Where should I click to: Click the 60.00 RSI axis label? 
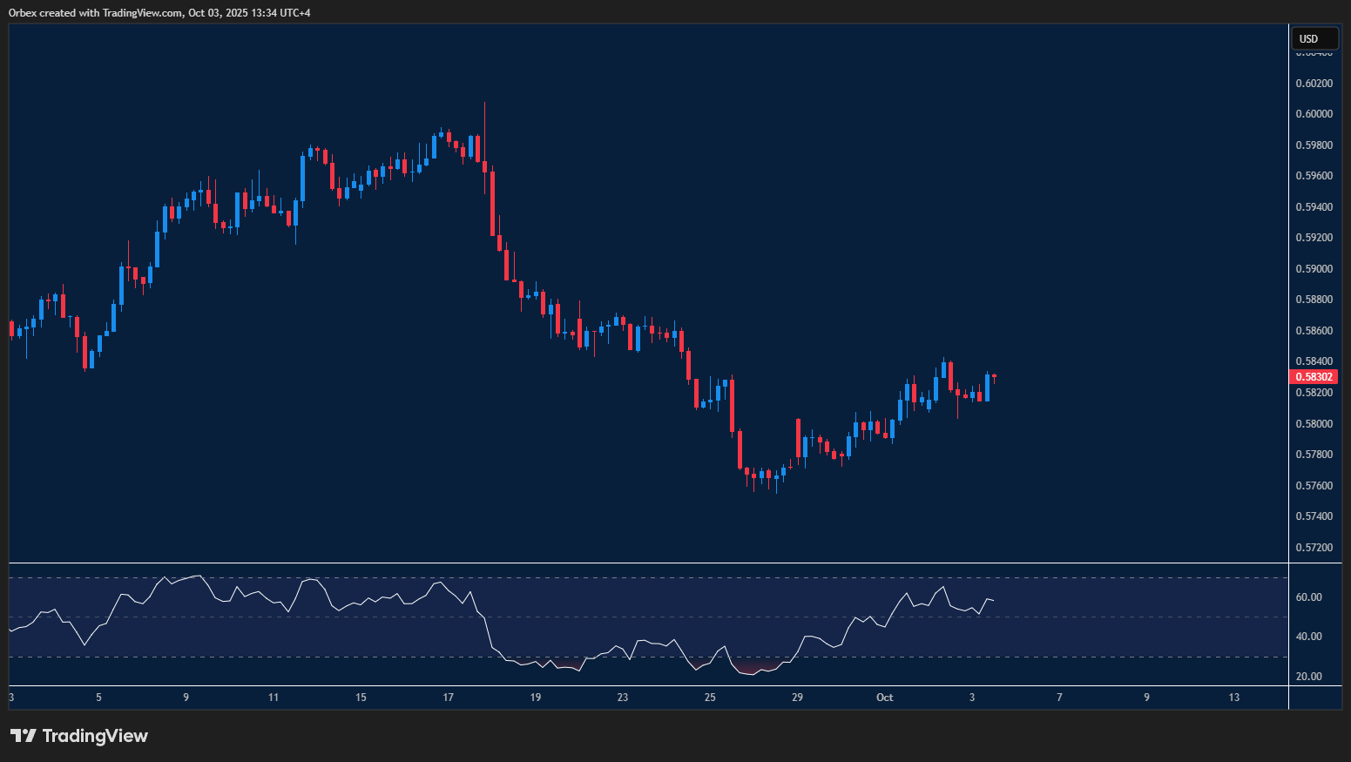[1308, 597]
